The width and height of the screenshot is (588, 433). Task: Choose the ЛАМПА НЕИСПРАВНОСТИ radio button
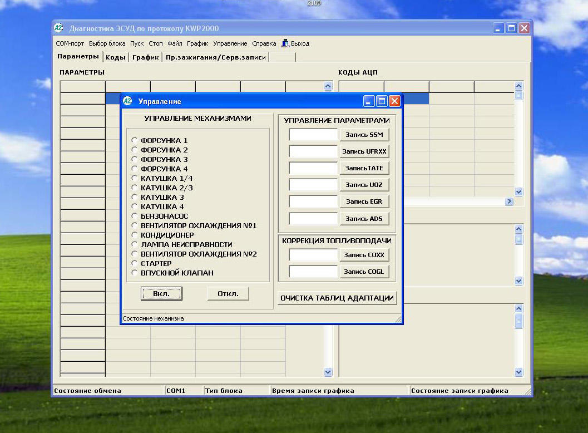(x=135, y=244)
